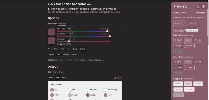
Task: Open the Colors output tab
Action: pos(55,72)
